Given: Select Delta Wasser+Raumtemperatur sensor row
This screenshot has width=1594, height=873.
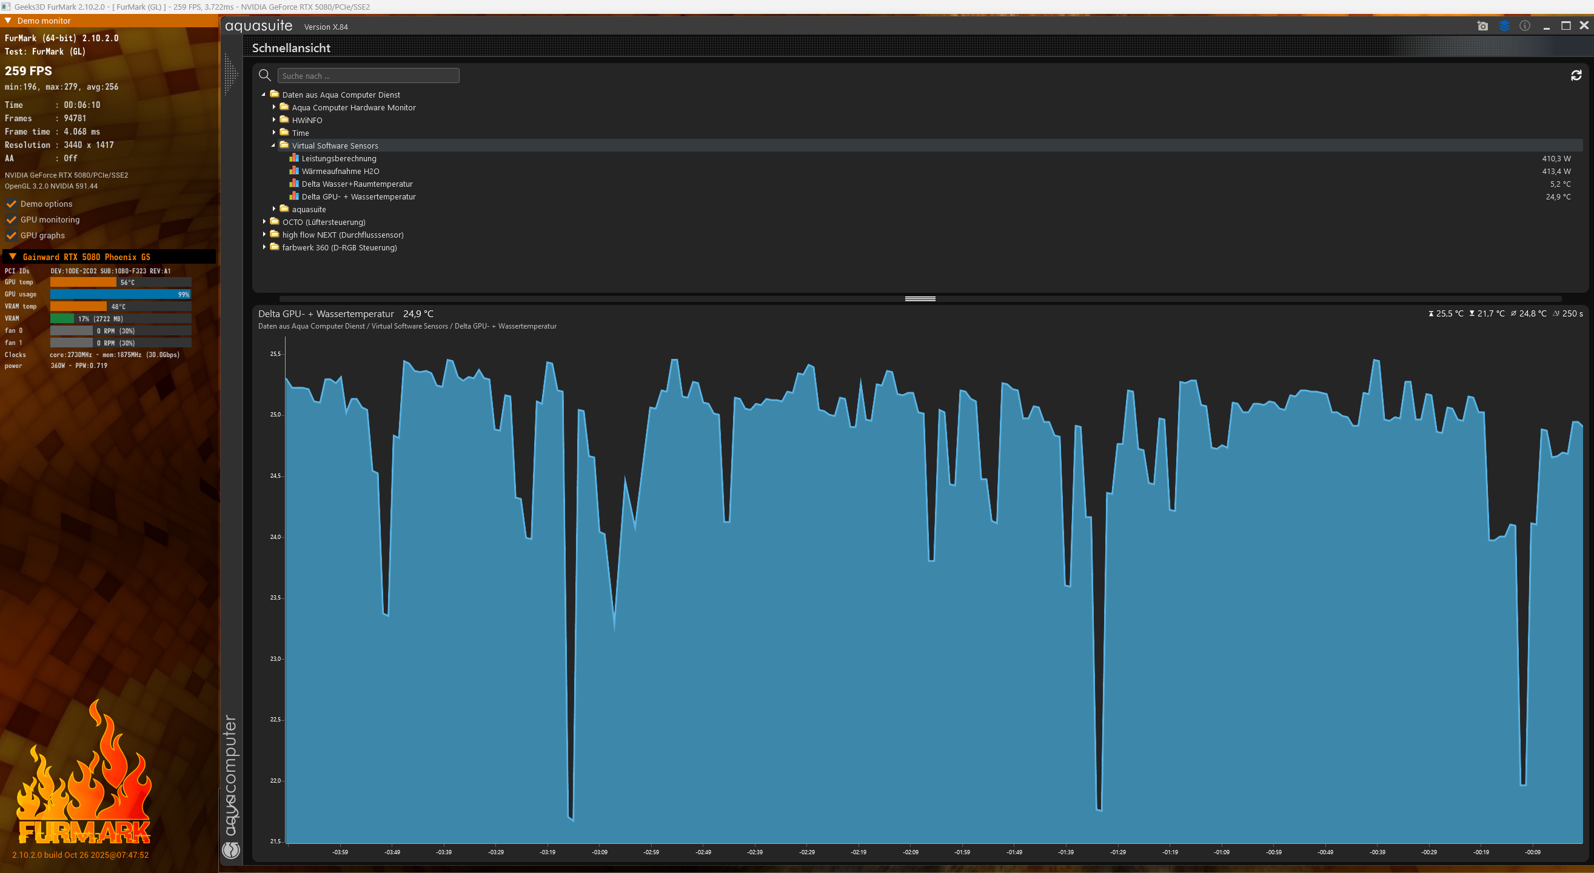Looking at the screenshot, I should pyautogui.click(x=357, y=184).
